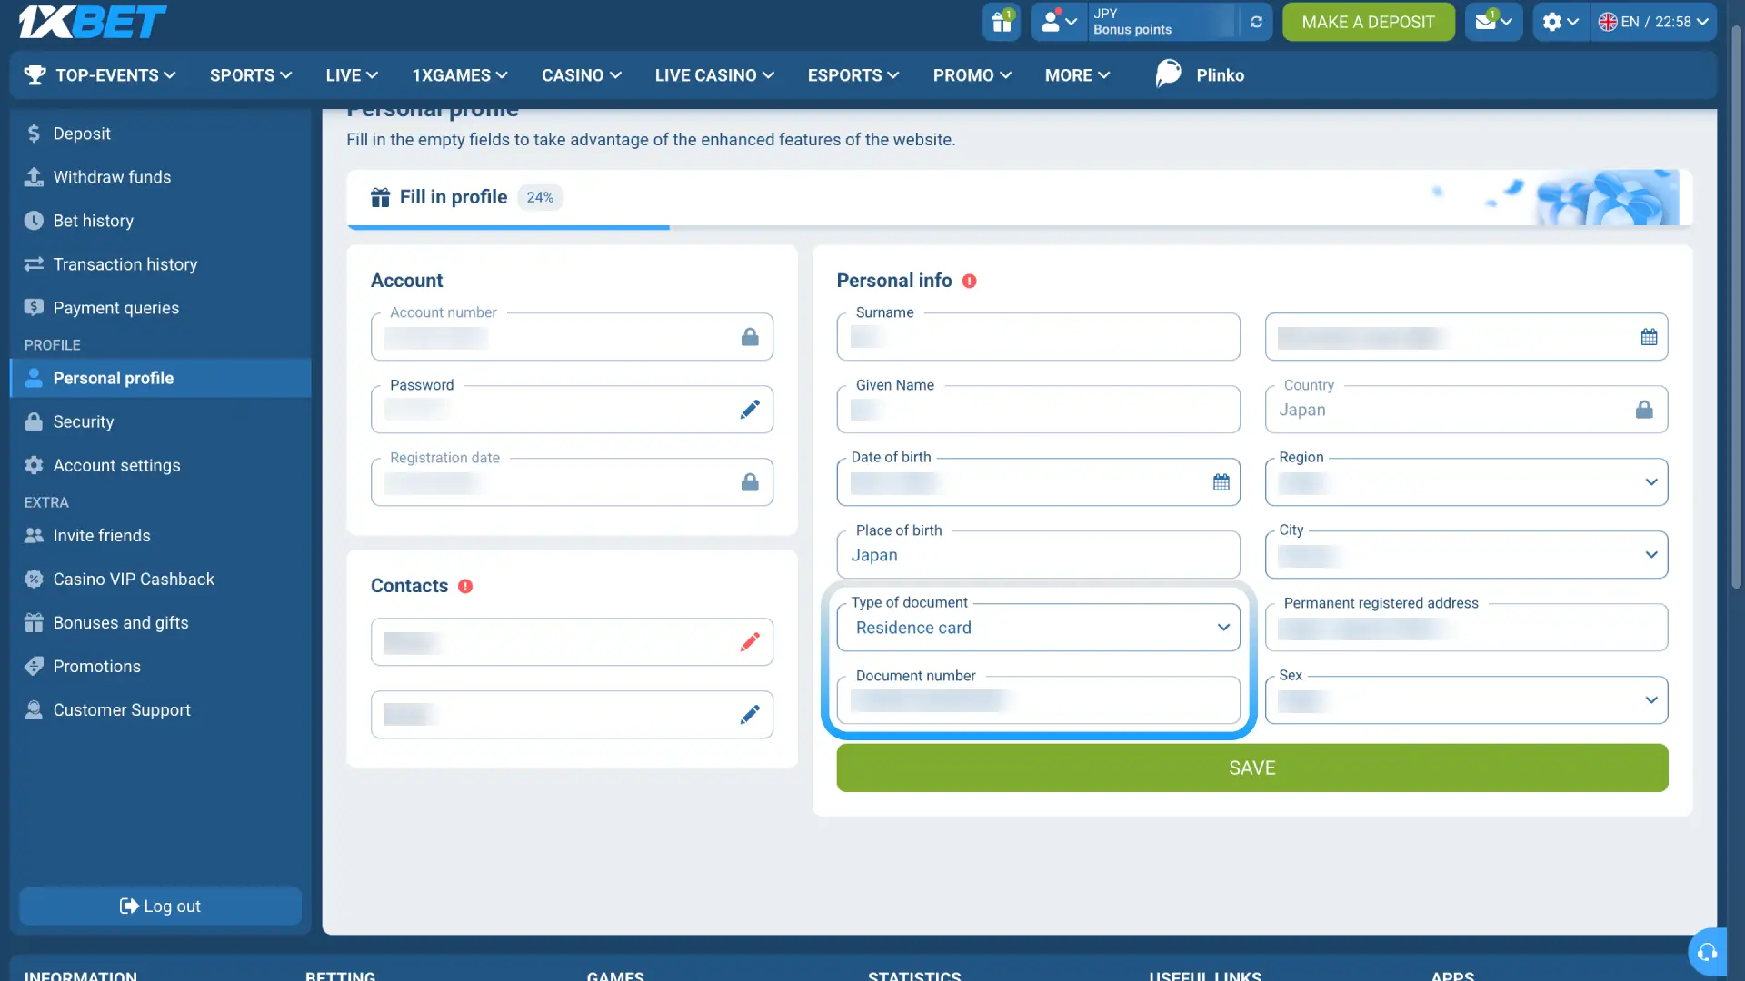Edit the second contact with blue pencil

pyautogui.click(x=750, y=715)
